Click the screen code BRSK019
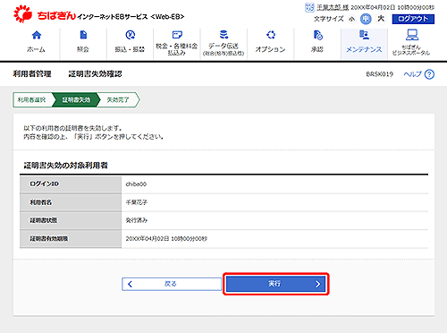 pos(380,74)
